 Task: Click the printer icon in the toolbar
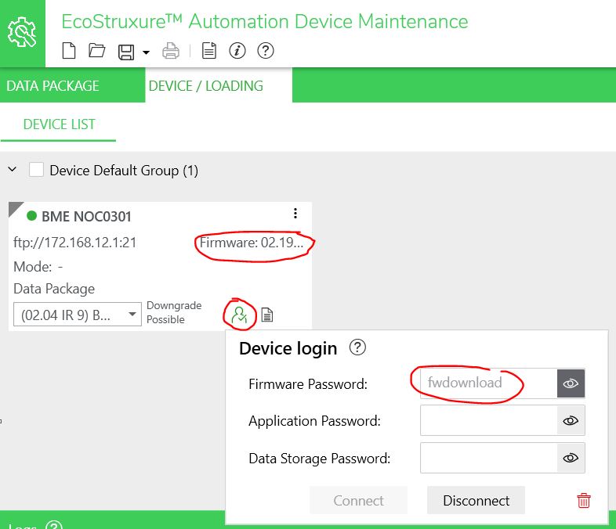(171, 51)
